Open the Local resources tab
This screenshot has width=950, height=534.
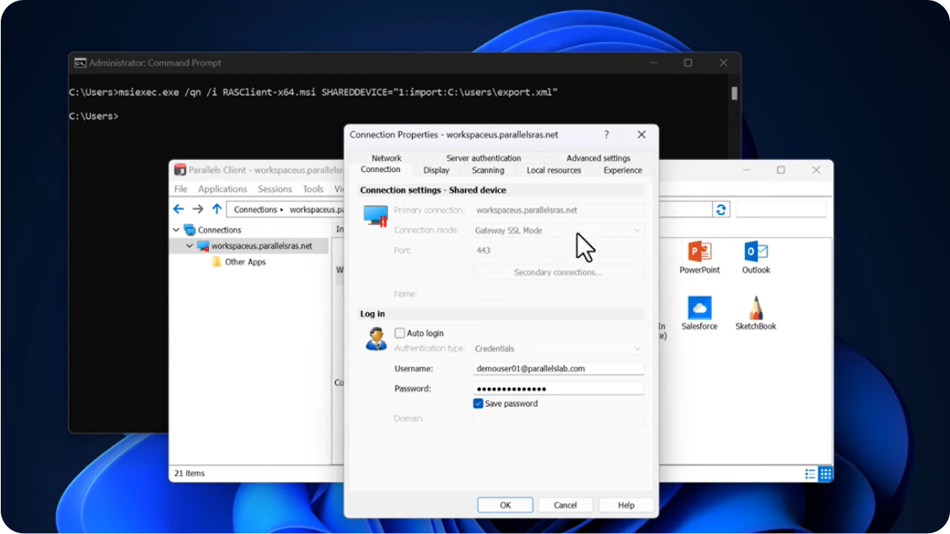(x=553, y=171)
